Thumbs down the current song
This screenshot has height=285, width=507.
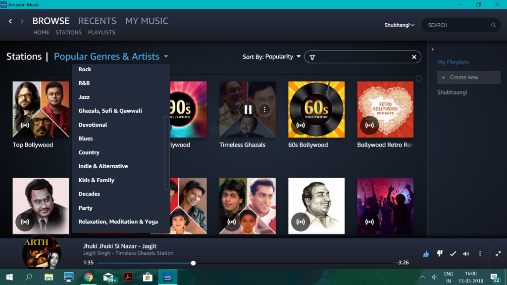click(440, 254)
